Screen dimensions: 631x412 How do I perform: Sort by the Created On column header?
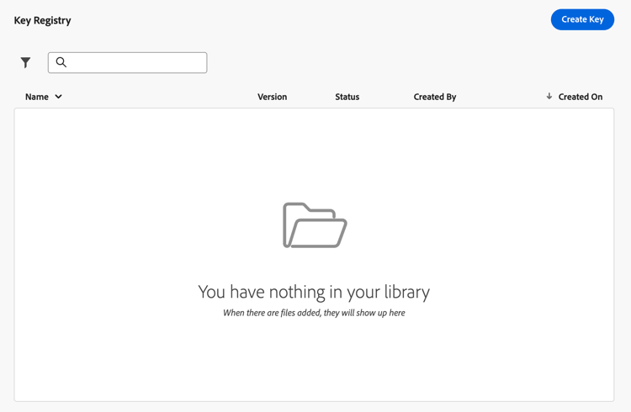point(581,97)
